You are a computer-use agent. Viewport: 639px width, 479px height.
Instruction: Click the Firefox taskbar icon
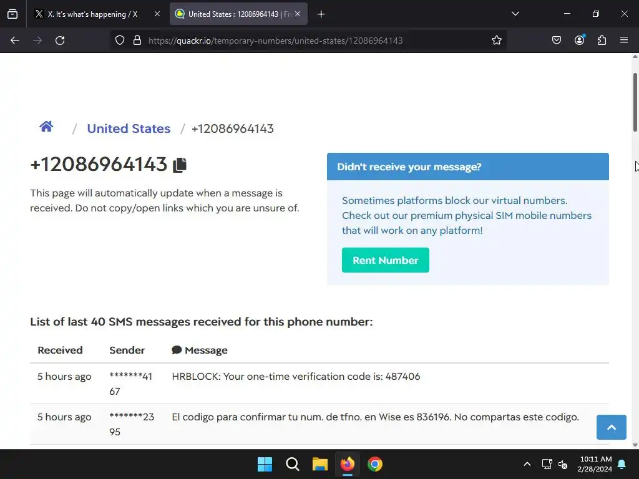pos(347,464)
